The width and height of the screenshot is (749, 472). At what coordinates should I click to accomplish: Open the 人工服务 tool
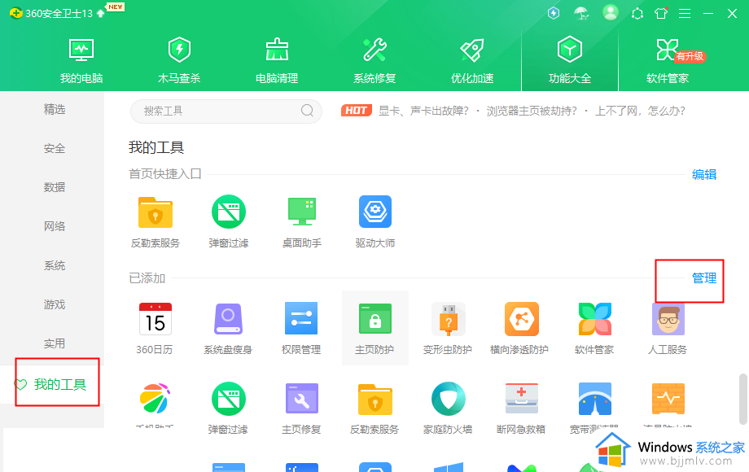[x=668, y=328]
